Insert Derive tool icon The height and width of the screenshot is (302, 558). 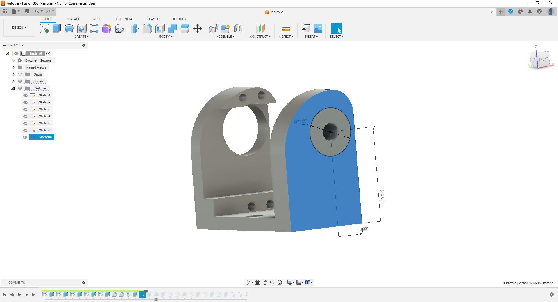coord(305,28)
